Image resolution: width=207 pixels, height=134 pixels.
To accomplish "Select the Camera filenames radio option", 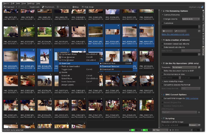I will (163, 15).
